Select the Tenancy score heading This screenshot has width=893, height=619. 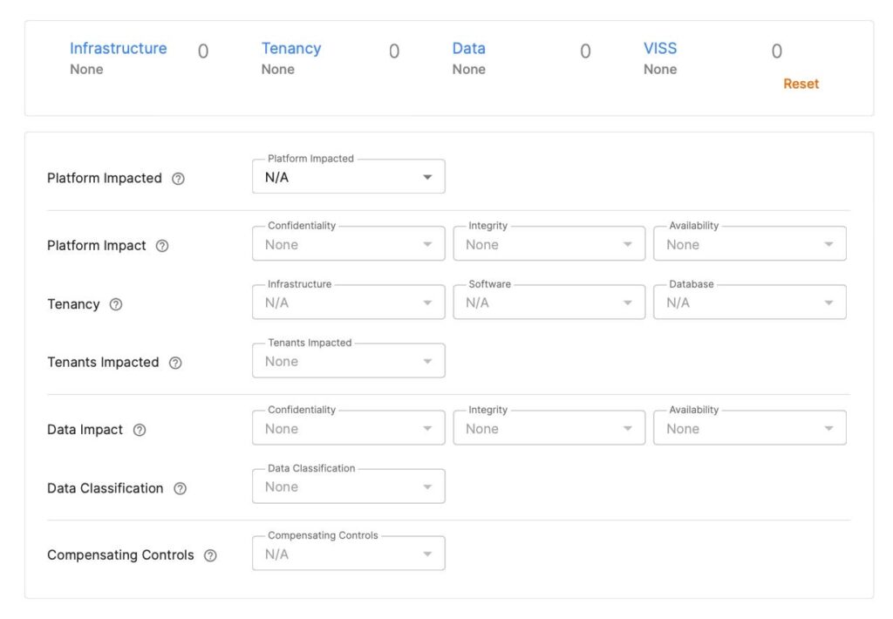pyautogui.click(x=291, y=49)
